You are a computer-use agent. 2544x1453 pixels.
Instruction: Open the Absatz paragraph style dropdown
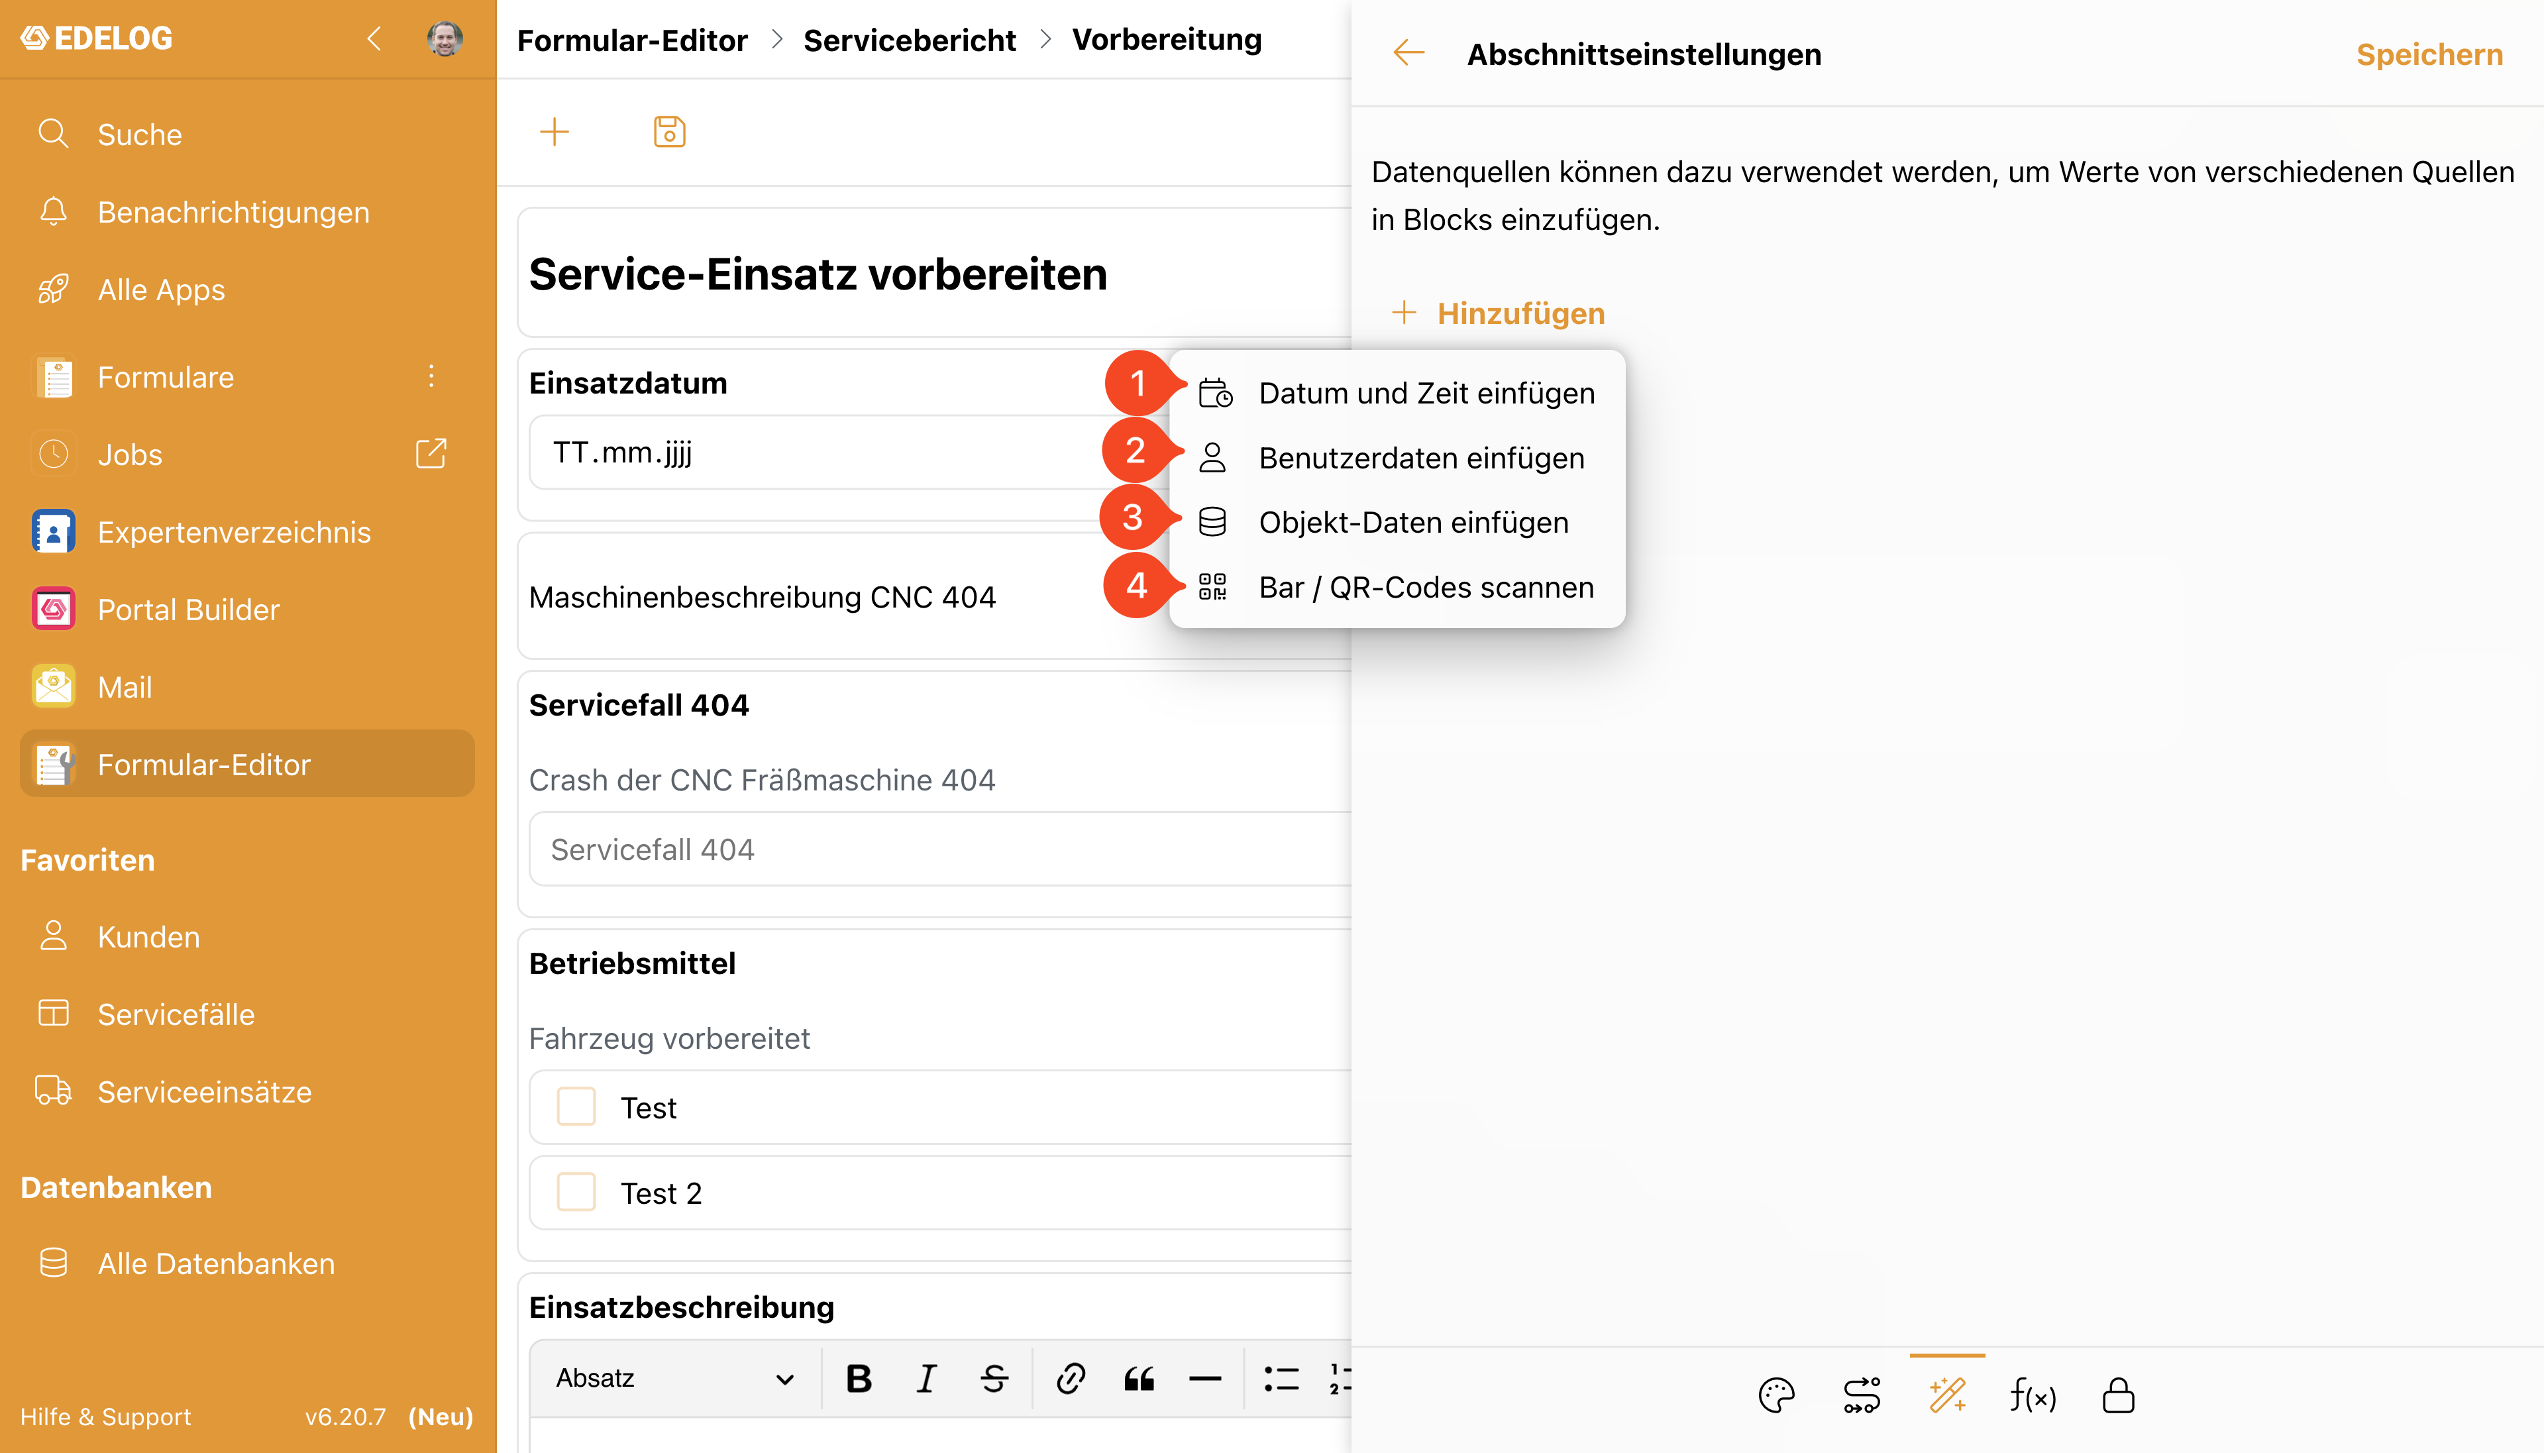[674, 1378]
